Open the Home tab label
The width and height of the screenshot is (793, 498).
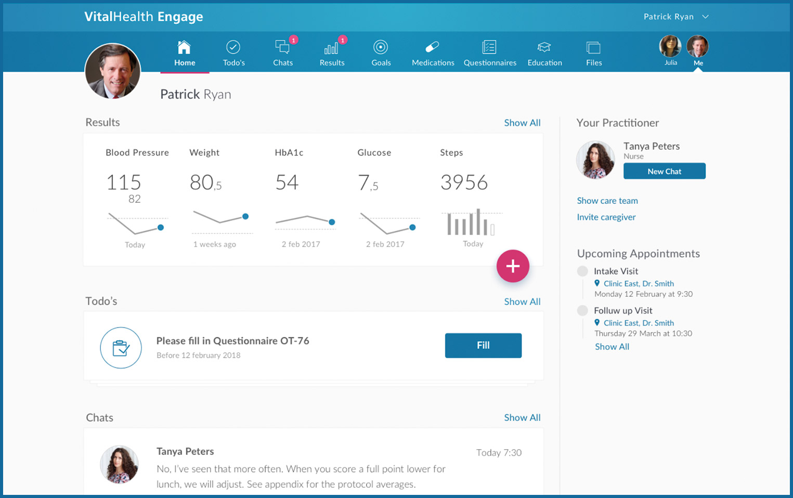click(185, 63)
